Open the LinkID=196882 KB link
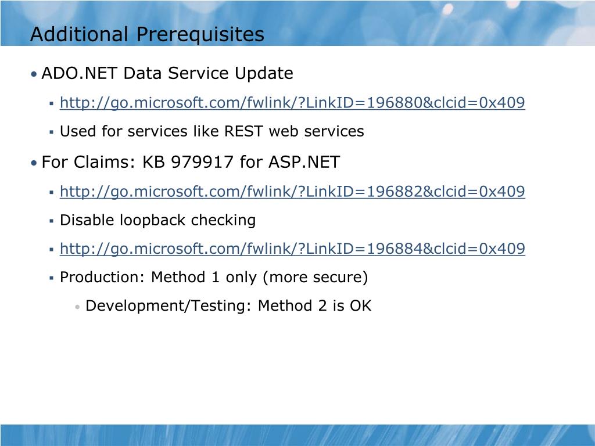This screenshot has width=595, height=446. pos(293,192)
